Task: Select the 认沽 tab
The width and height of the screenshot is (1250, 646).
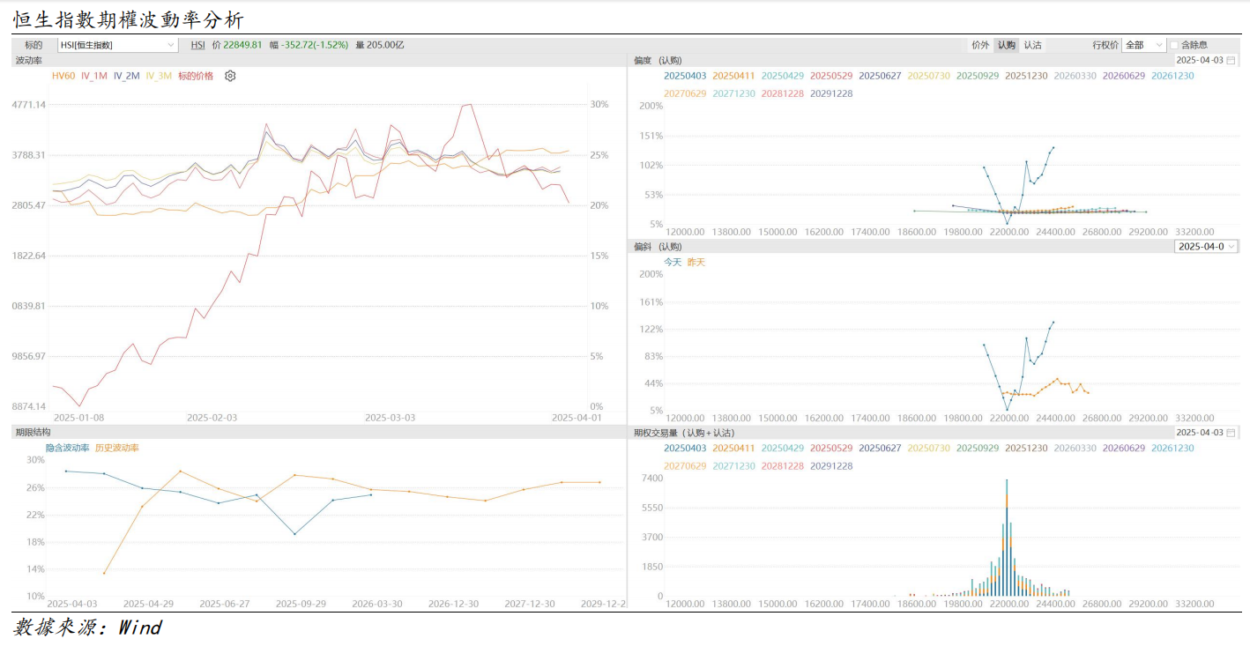Action: (1032, 45)
